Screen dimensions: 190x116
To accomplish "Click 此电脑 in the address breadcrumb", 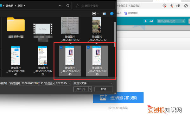I will tap(9, 6).
